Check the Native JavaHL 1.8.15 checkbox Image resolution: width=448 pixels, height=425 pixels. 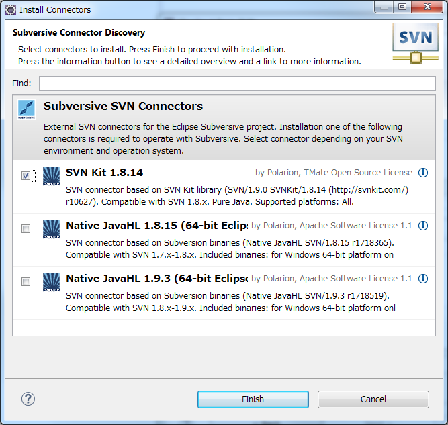(x=26, y=228)
